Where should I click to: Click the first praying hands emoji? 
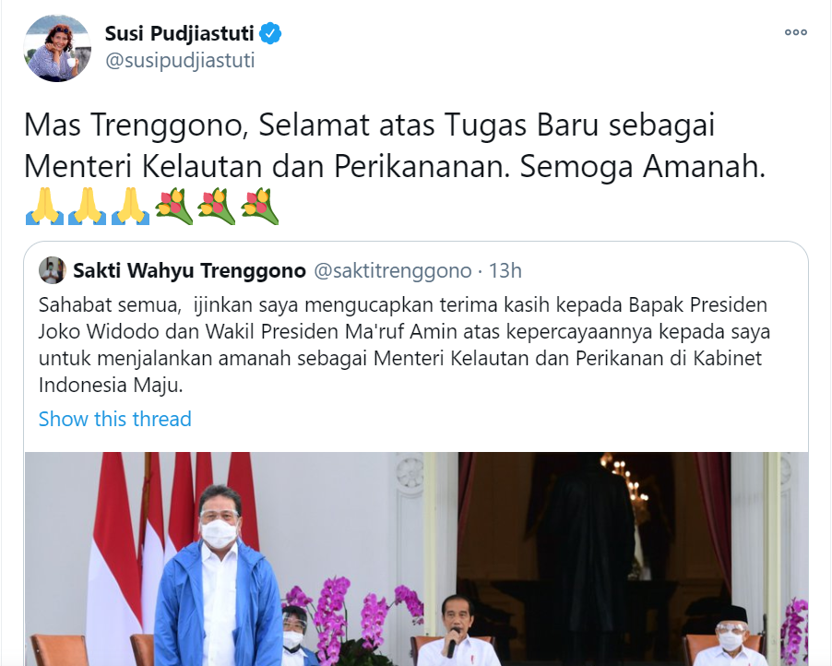44,206
